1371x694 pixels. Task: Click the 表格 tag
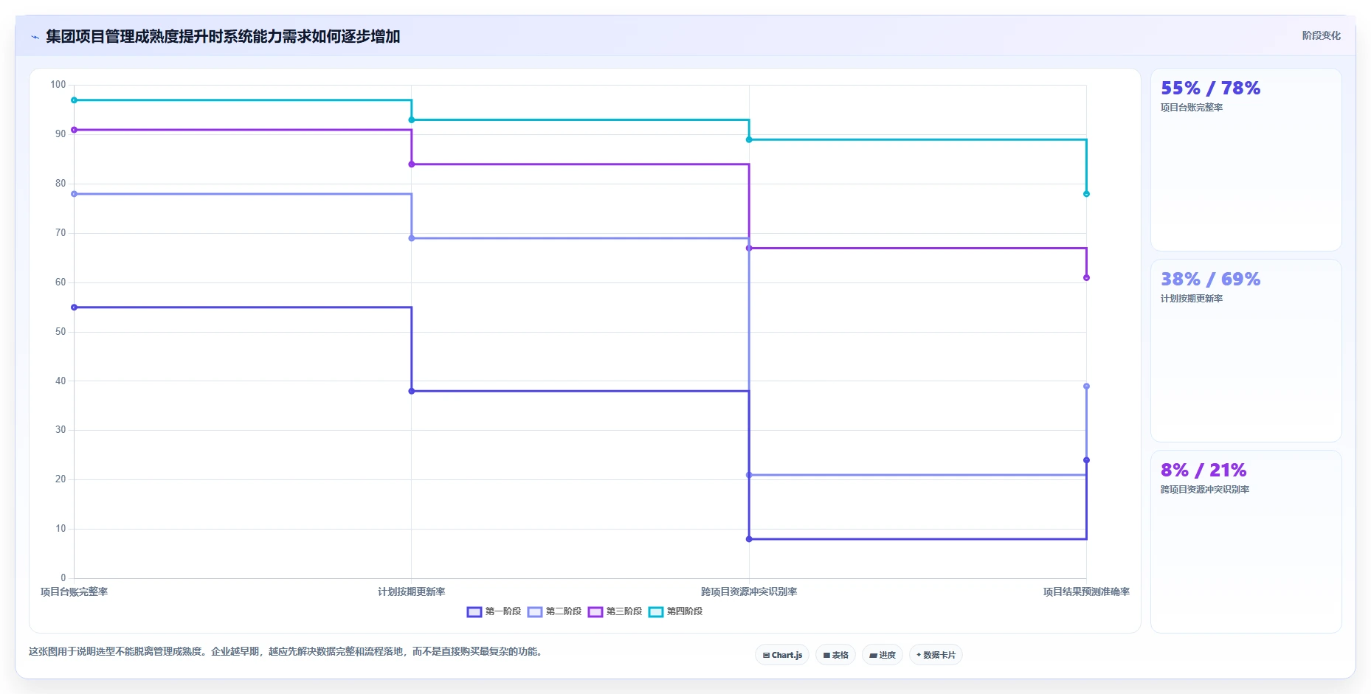click(x=835, y=655)
